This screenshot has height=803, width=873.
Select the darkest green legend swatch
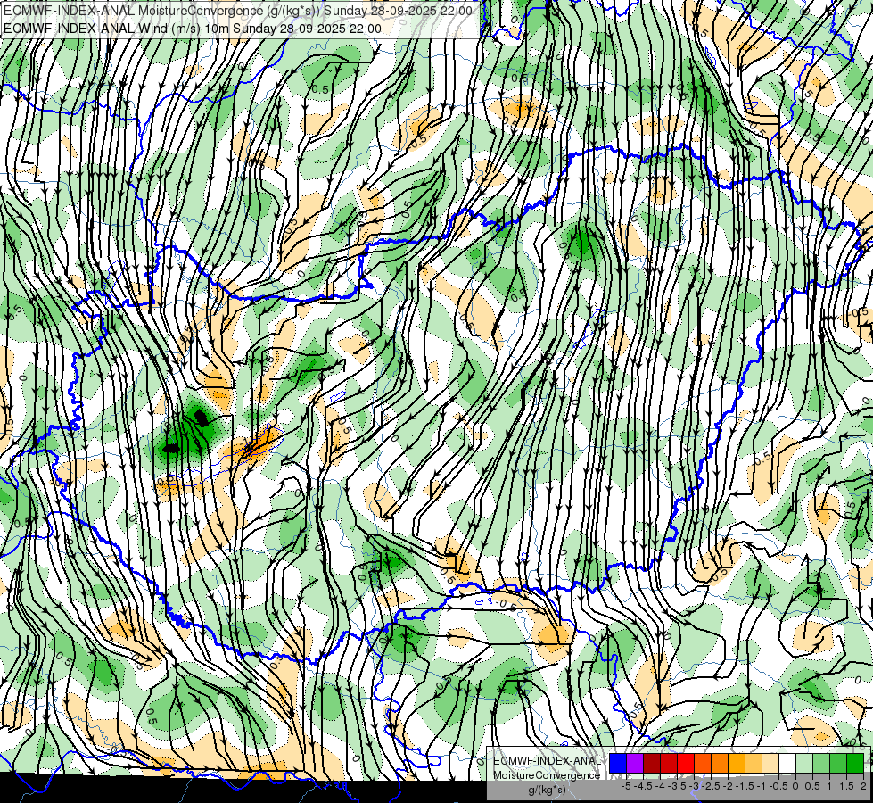tap(856, 764)
